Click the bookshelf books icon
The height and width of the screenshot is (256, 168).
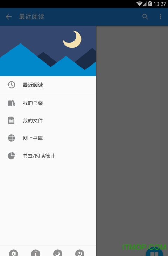(12, 103)
